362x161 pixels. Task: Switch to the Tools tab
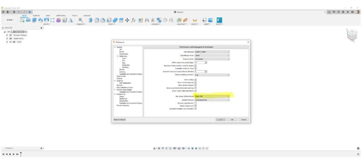75,15
